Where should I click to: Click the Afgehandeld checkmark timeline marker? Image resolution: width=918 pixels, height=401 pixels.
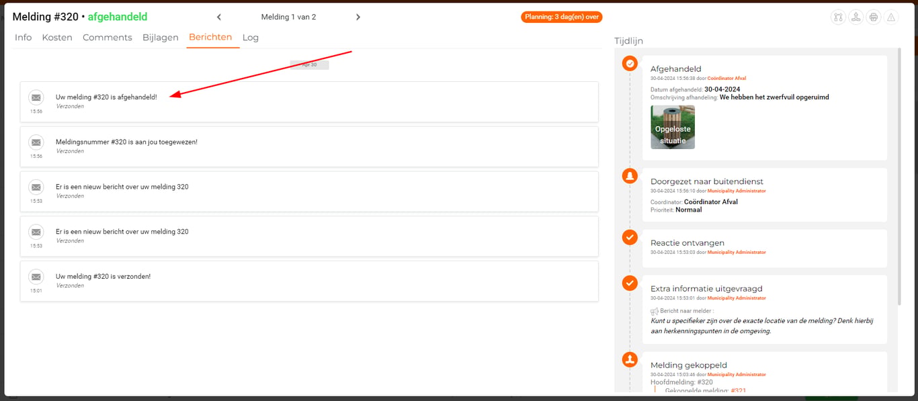click(630, 64)
